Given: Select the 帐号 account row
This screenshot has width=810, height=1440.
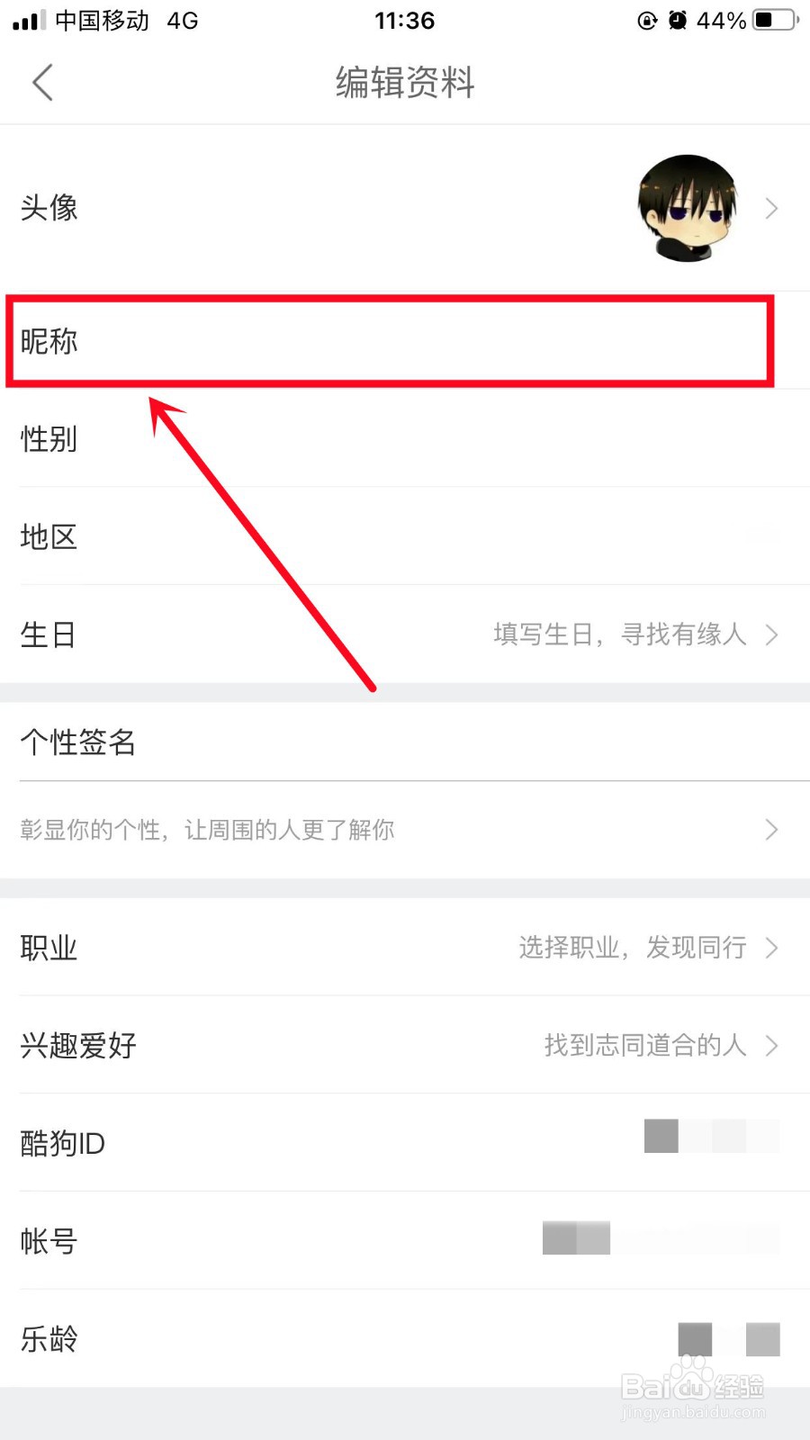Looking at the screenshot, I should point(405,1241).
